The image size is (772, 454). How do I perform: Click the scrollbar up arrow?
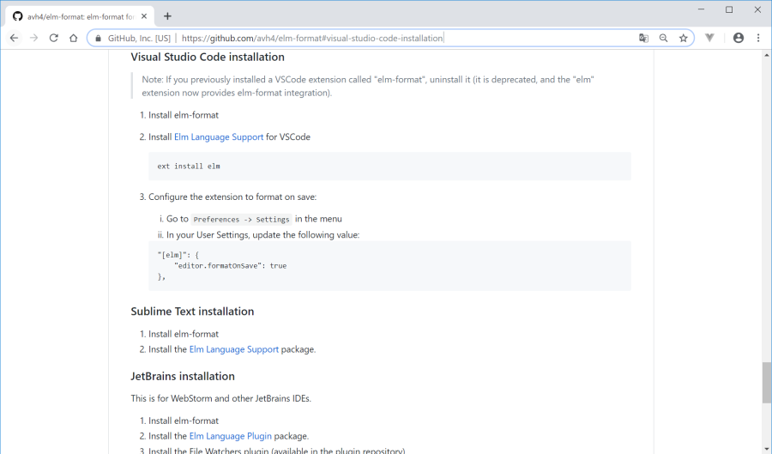pyautogui.click(x=766, y=55)
